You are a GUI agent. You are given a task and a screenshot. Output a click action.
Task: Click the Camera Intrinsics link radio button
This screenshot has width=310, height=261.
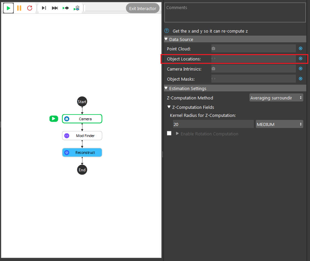coord(301,69)
